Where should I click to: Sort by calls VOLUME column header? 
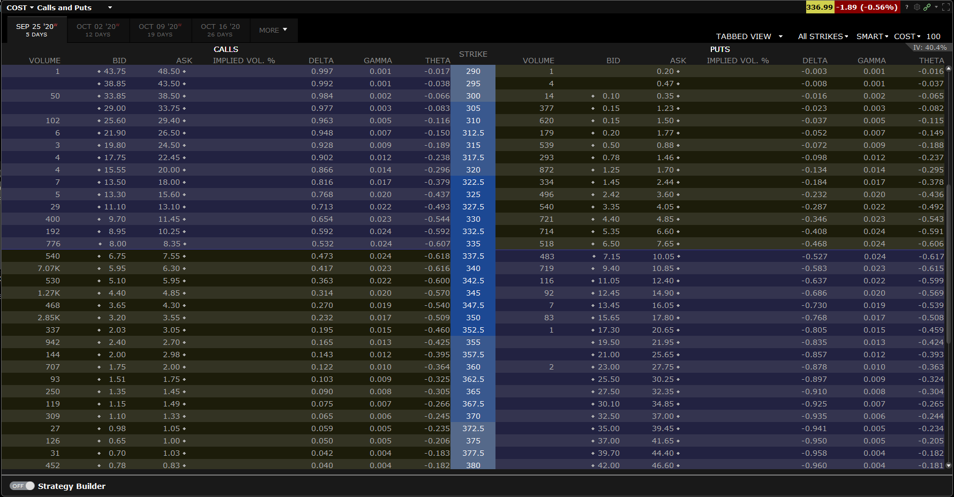click(x=44, y=61)
